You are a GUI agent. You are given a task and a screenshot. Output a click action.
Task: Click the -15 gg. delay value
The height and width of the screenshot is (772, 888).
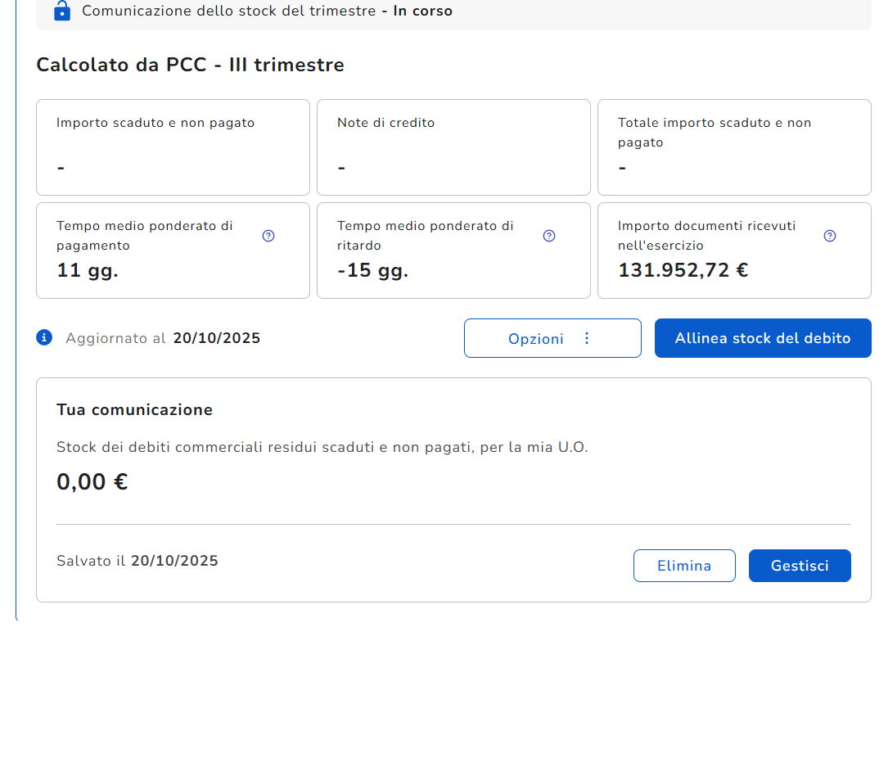point(372,270)
